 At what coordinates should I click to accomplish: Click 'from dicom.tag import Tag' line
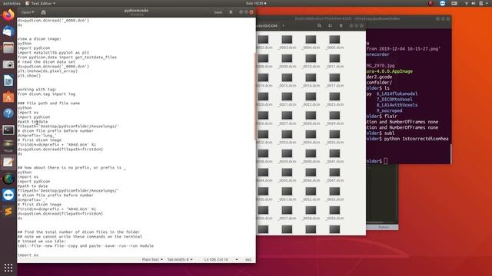coord(46,94)
